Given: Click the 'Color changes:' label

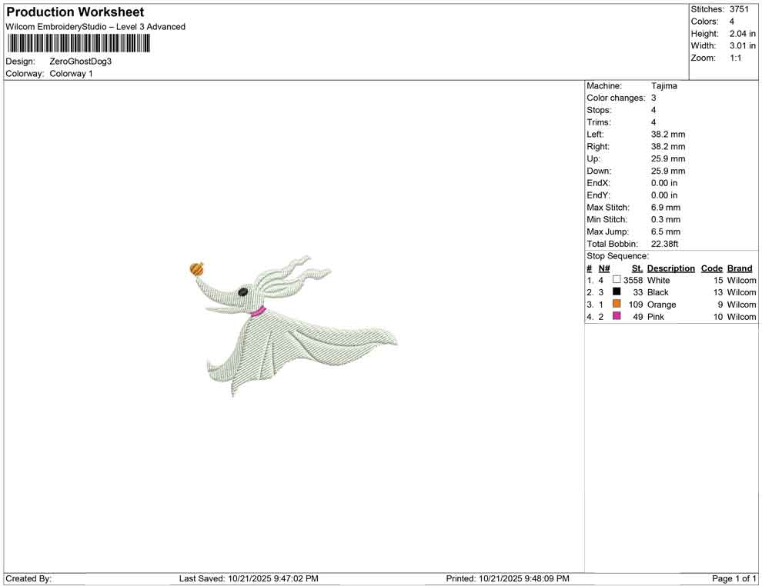Looking at the screenshot, I should coord(616,98).
